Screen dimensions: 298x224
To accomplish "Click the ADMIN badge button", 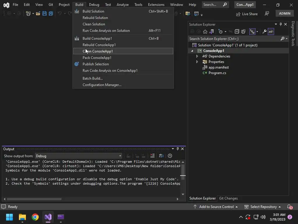I will 285,13.
